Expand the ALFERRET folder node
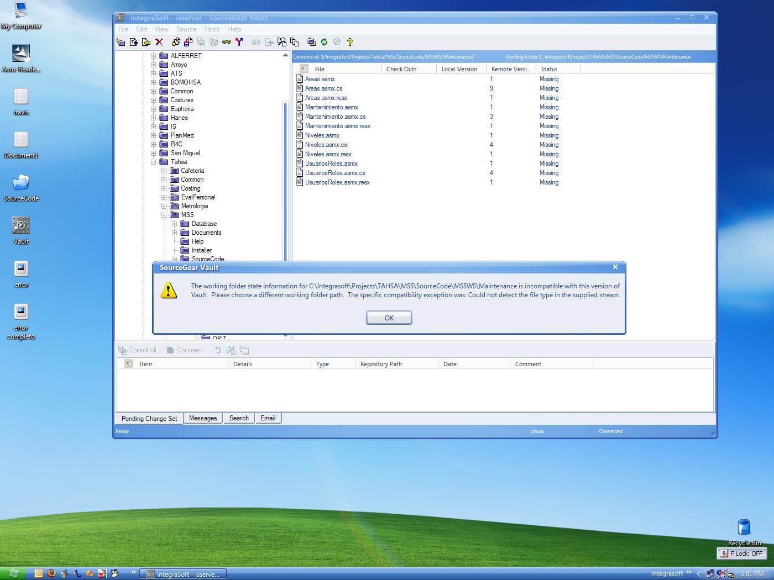Screen dimensions: 774x580 pyautogui.click(x=154, y=56)
